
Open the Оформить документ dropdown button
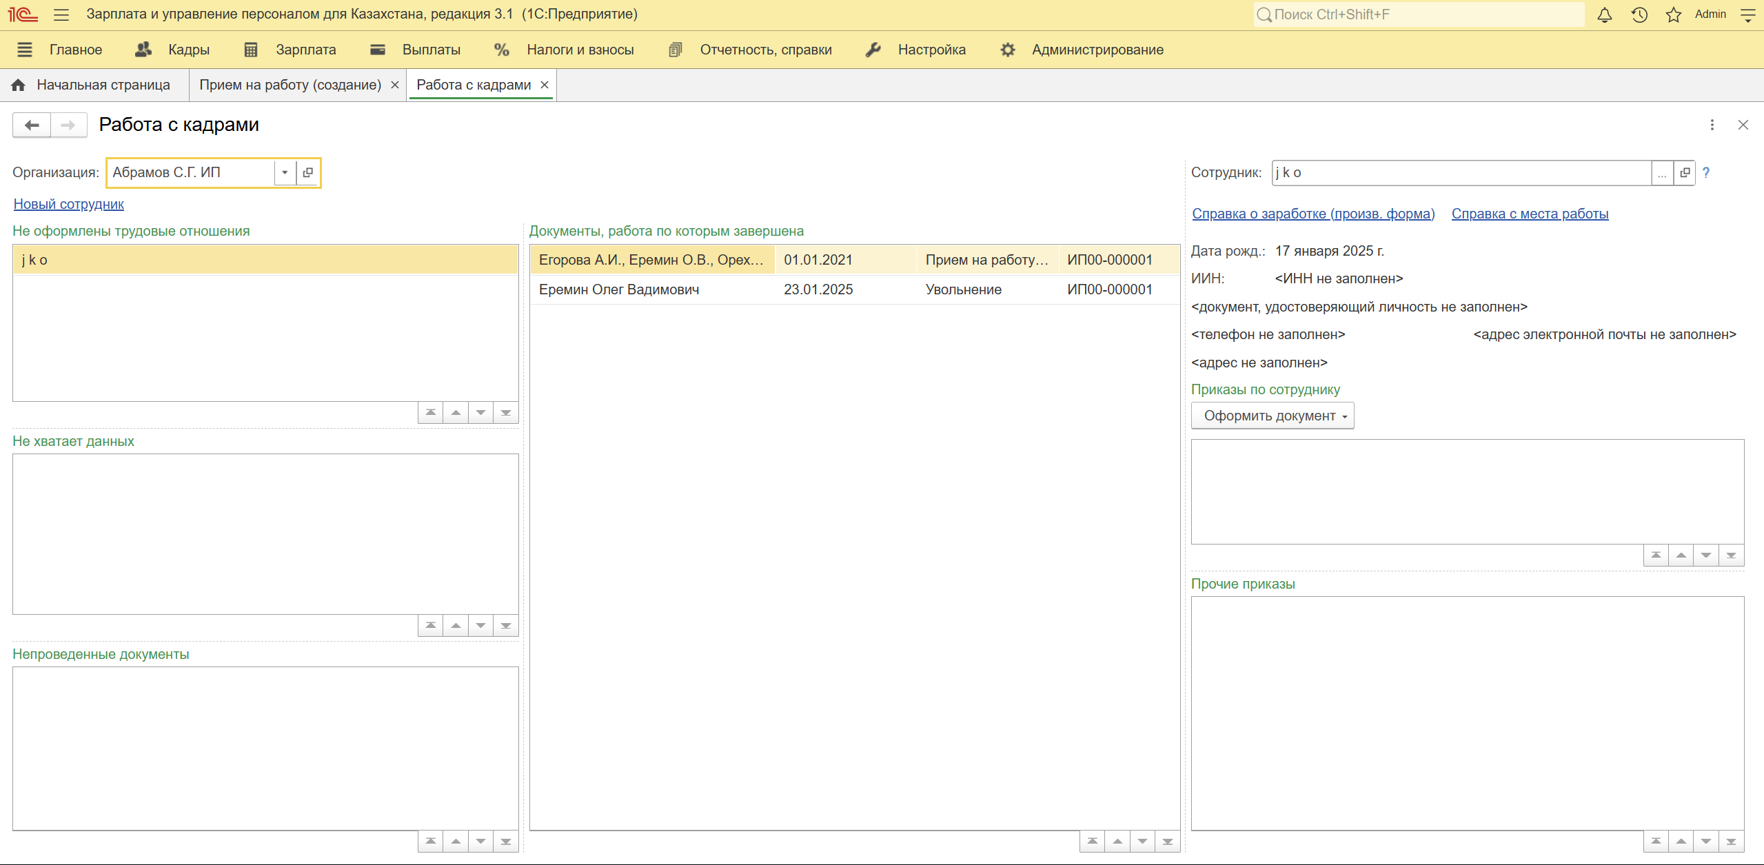click(1273, 416)
